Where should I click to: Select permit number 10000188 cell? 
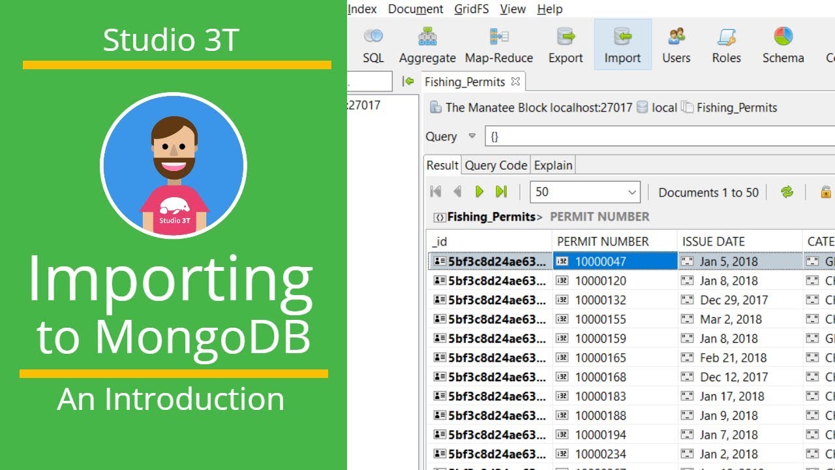pyautogui.click(x=615, y=415)
